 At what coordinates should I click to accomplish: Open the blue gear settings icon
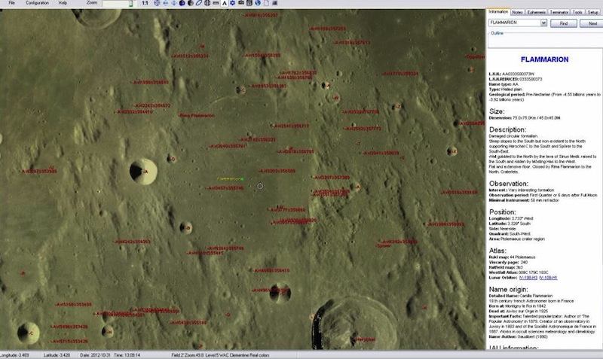tap(233, 3)
